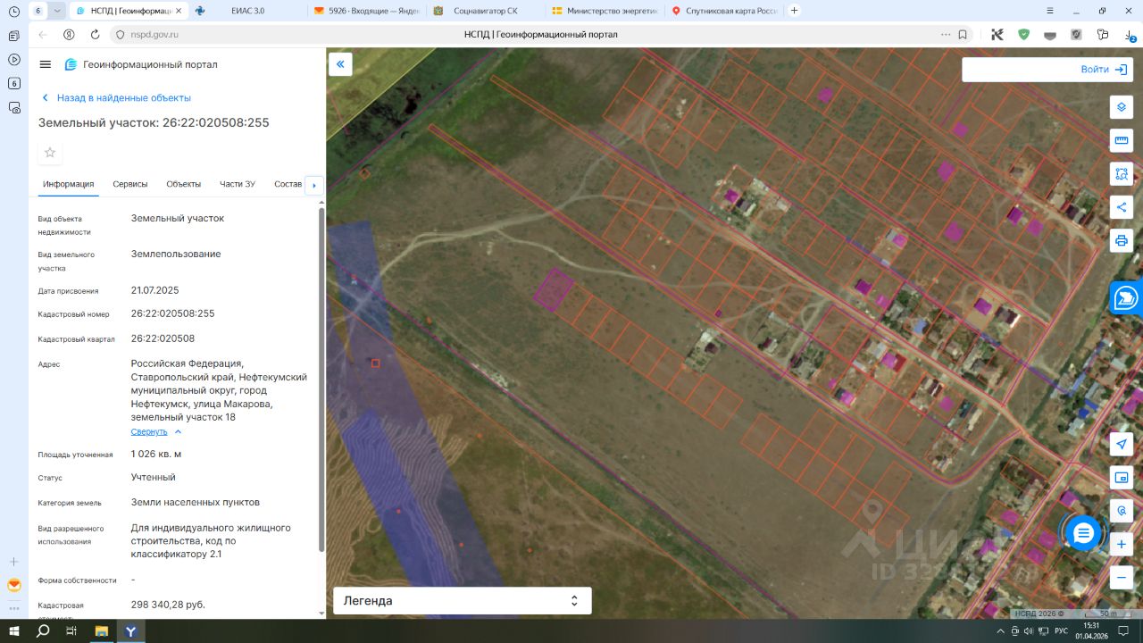This screenshot has height=643, width=1143.
Task: Add the land plot to favorites
Action: (50, 153)
